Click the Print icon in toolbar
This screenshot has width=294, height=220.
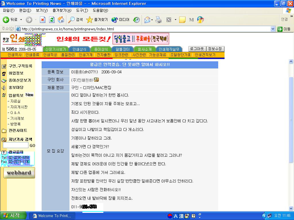158,20
